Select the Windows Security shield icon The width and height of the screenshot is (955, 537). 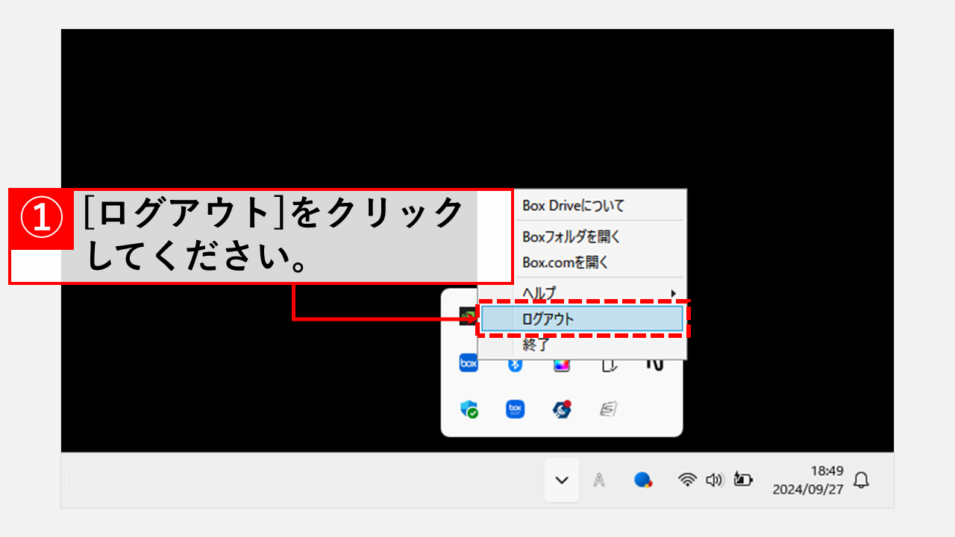coord(469,409)
